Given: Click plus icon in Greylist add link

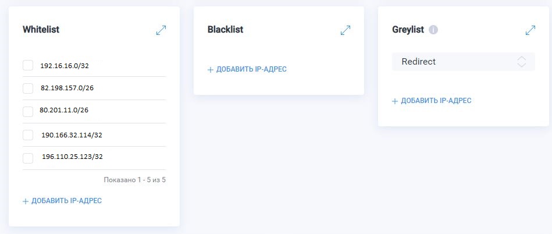Looking at the screenshot, I should click(x=395, y=101).
